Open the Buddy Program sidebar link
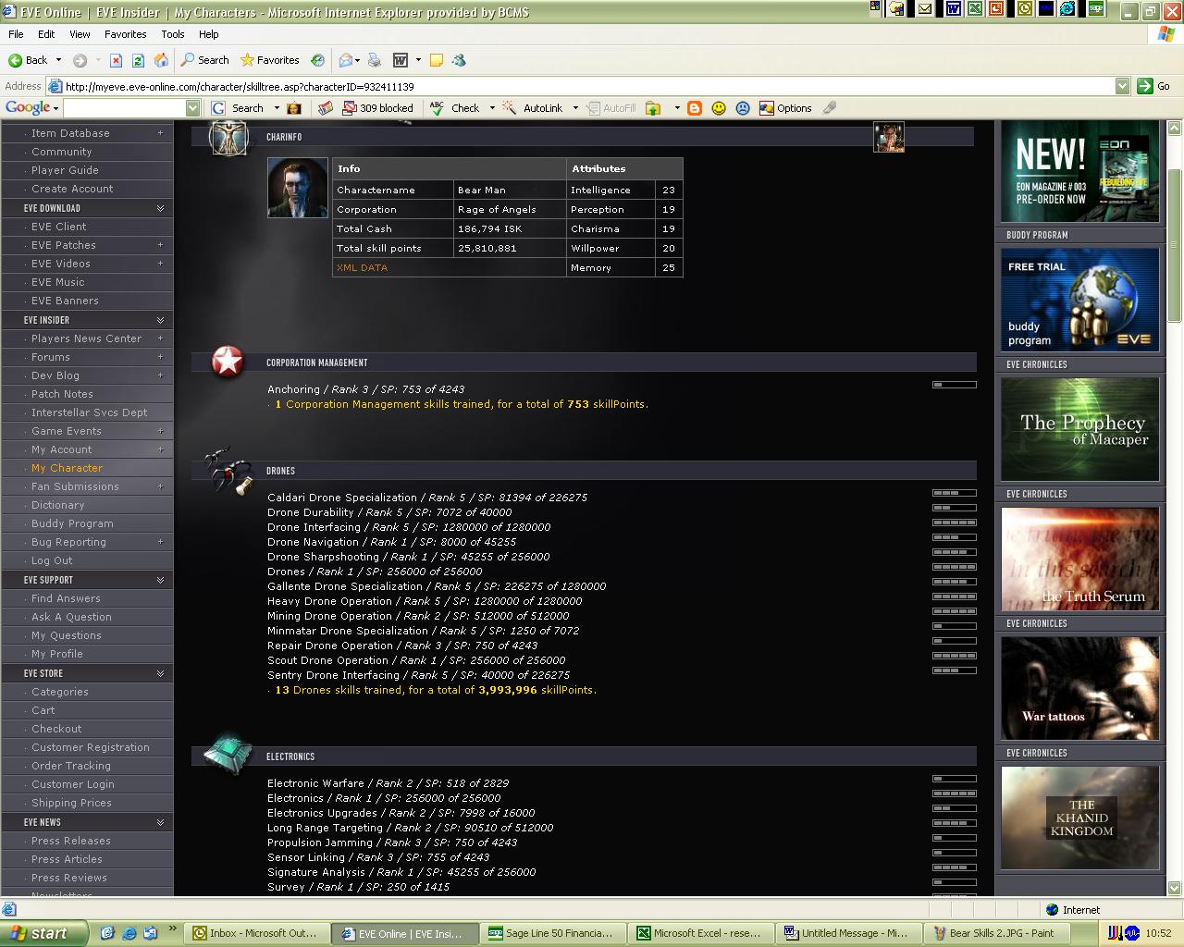Image resolution: width=1184 pixels, height=947 pixels. 72,523
